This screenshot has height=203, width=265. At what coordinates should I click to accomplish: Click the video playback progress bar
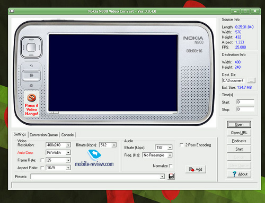pyautogui.click(x=113, y=113)
